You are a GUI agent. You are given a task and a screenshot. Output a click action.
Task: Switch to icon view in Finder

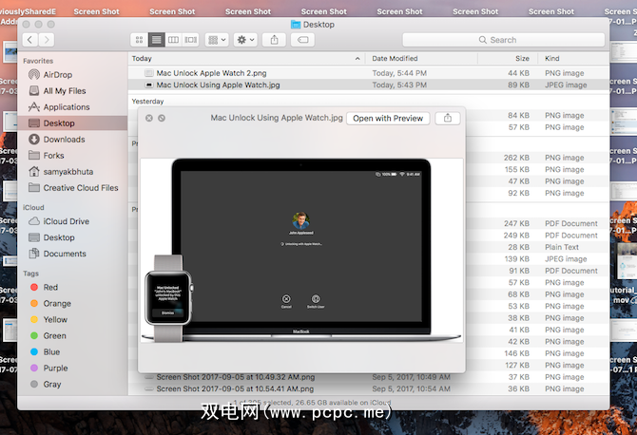click(x=138, y=40)
